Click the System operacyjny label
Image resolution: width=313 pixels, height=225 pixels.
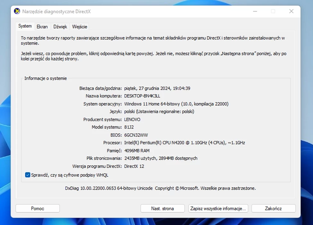coord(102,104)
